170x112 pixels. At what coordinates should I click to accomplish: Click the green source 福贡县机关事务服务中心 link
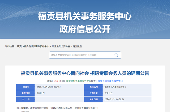[79, 81]
